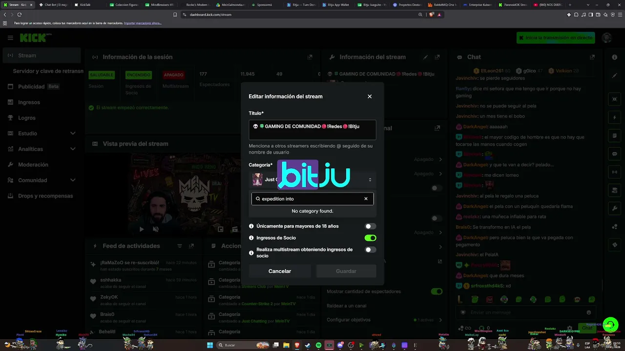Pop out the Chat panel

592,57
